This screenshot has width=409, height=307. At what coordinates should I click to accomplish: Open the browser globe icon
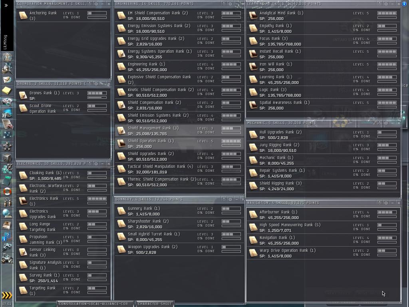coord(7,213)
